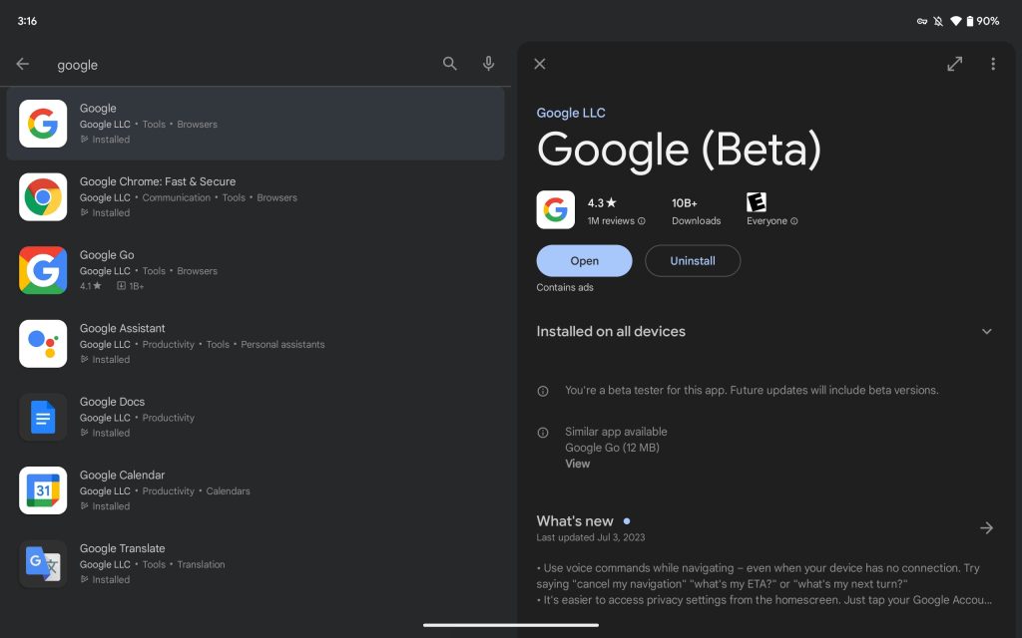This screenshot has width=1022, height=638.
Task: Tap the Google Assistant app icon
Action: pyautogui.click(x=43, y=344)
